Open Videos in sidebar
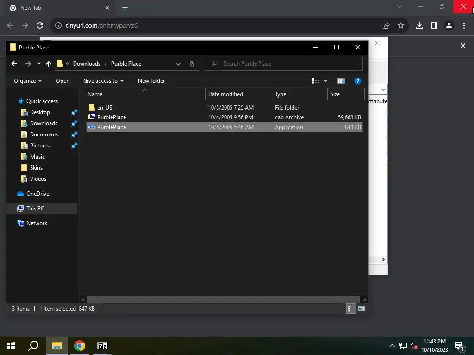Screen dimensions: 474x355 pyautogui.click(x=38, y=179)
